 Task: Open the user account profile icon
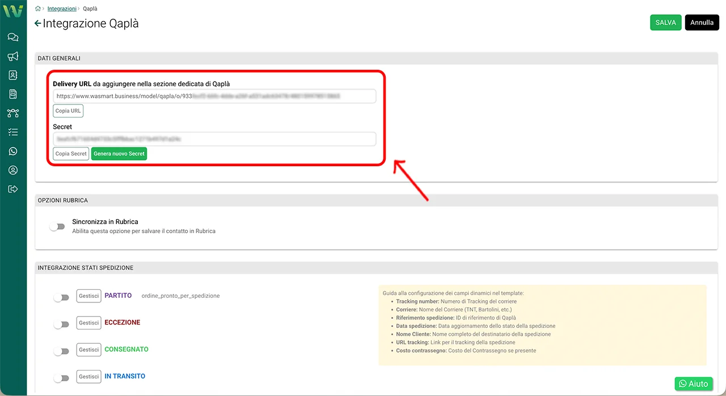tap(13, 170)
